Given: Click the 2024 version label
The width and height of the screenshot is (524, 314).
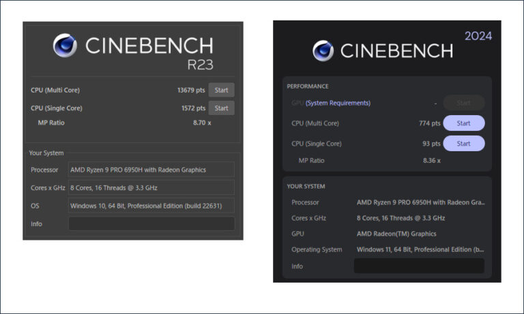Looking at the screenshot, I should tap(478, 36).
